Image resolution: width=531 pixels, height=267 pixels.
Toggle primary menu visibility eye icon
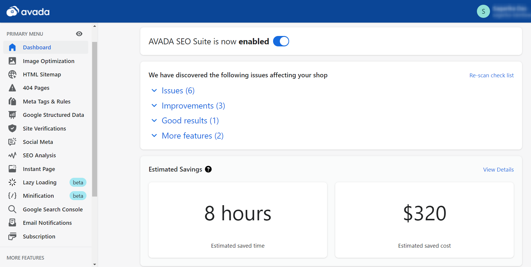[79, 34]
